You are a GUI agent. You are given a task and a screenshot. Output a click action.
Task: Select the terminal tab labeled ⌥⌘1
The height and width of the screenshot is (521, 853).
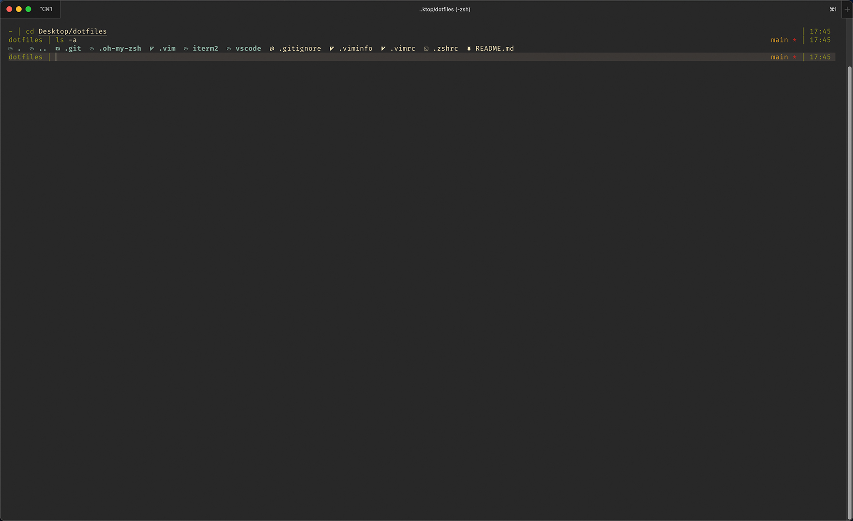[x=46, y=9]
